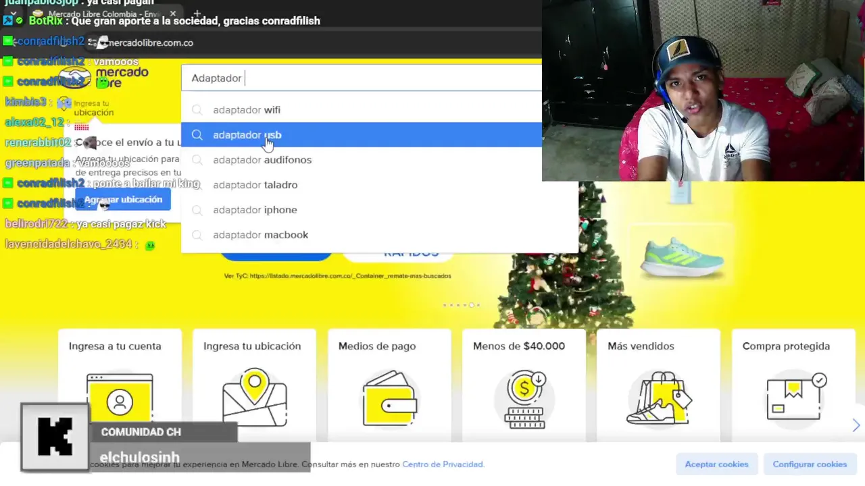Click the 'Configurar cookies' button
This screenshot has width=865, height=486.
coord(810,464)
